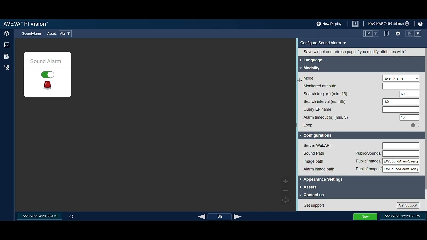Image resolution: width=427 pixels, height=240 pixels.
Task: Click the green Now button
Action: (x=365, y=217)
